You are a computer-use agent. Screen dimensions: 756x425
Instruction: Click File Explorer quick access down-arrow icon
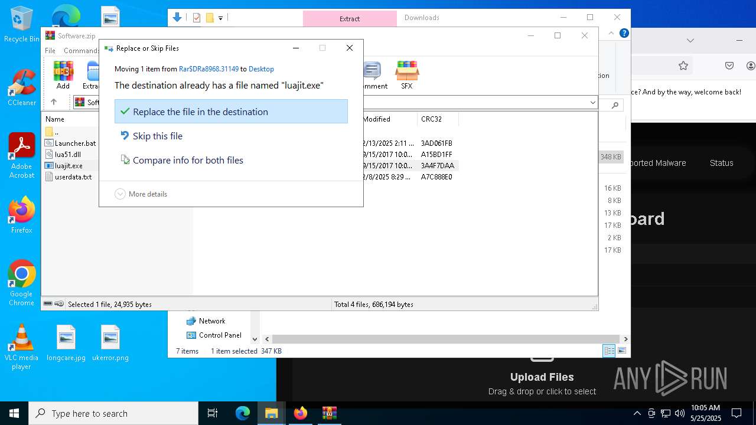pos(177,18)
